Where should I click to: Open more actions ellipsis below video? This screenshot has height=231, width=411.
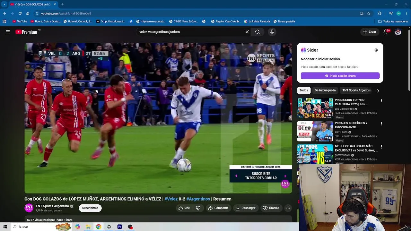[x=288, y=208]
